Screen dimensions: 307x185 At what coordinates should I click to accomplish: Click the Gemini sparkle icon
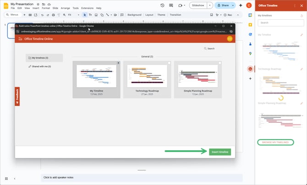(241, 5)
